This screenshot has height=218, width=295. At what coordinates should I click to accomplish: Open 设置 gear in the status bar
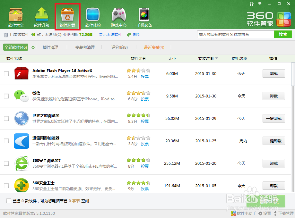point(265,214)
